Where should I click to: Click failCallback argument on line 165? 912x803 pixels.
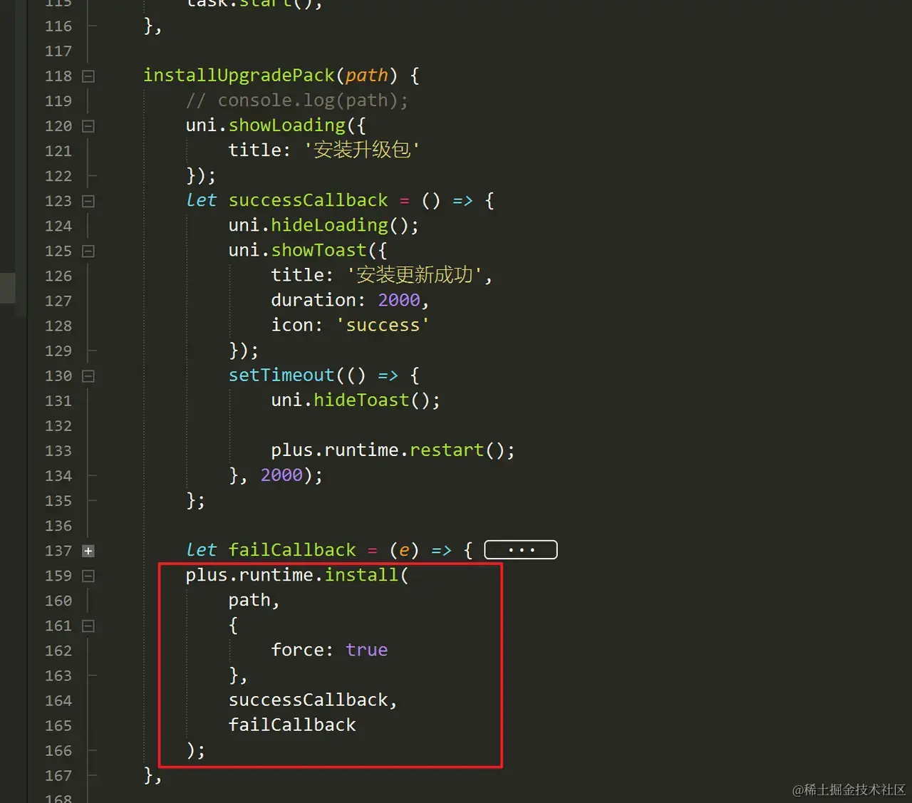tap(292, 725)
